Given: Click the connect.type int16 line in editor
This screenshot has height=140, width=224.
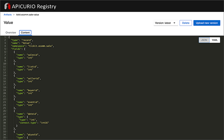Looking at the screenshot, I should [34, 123].
